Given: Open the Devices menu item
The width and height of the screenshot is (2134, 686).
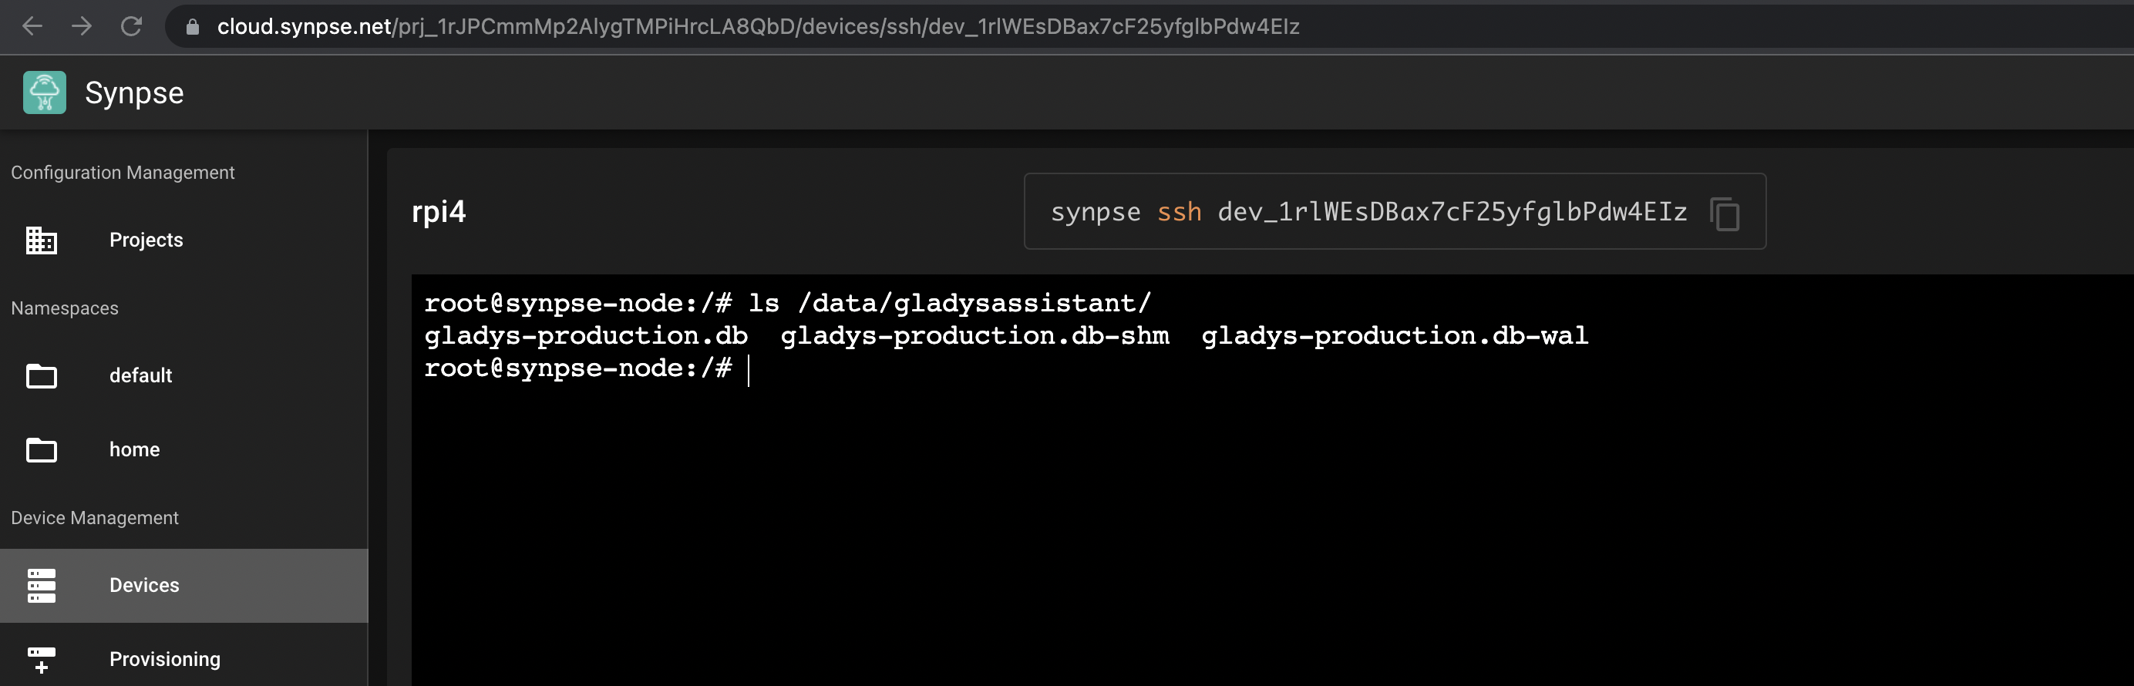Looking at the screenshot, I should (144, 586).
